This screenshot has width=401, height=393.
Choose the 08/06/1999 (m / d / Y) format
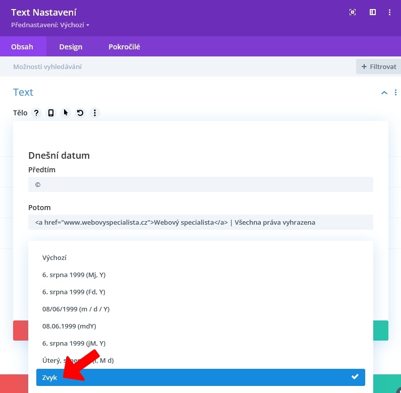coord(76,309)
